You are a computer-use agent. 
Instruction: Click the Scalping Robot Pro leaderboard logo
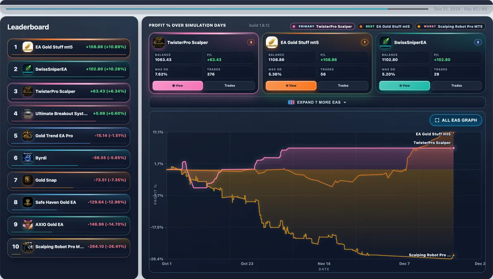tap(28, 247)
